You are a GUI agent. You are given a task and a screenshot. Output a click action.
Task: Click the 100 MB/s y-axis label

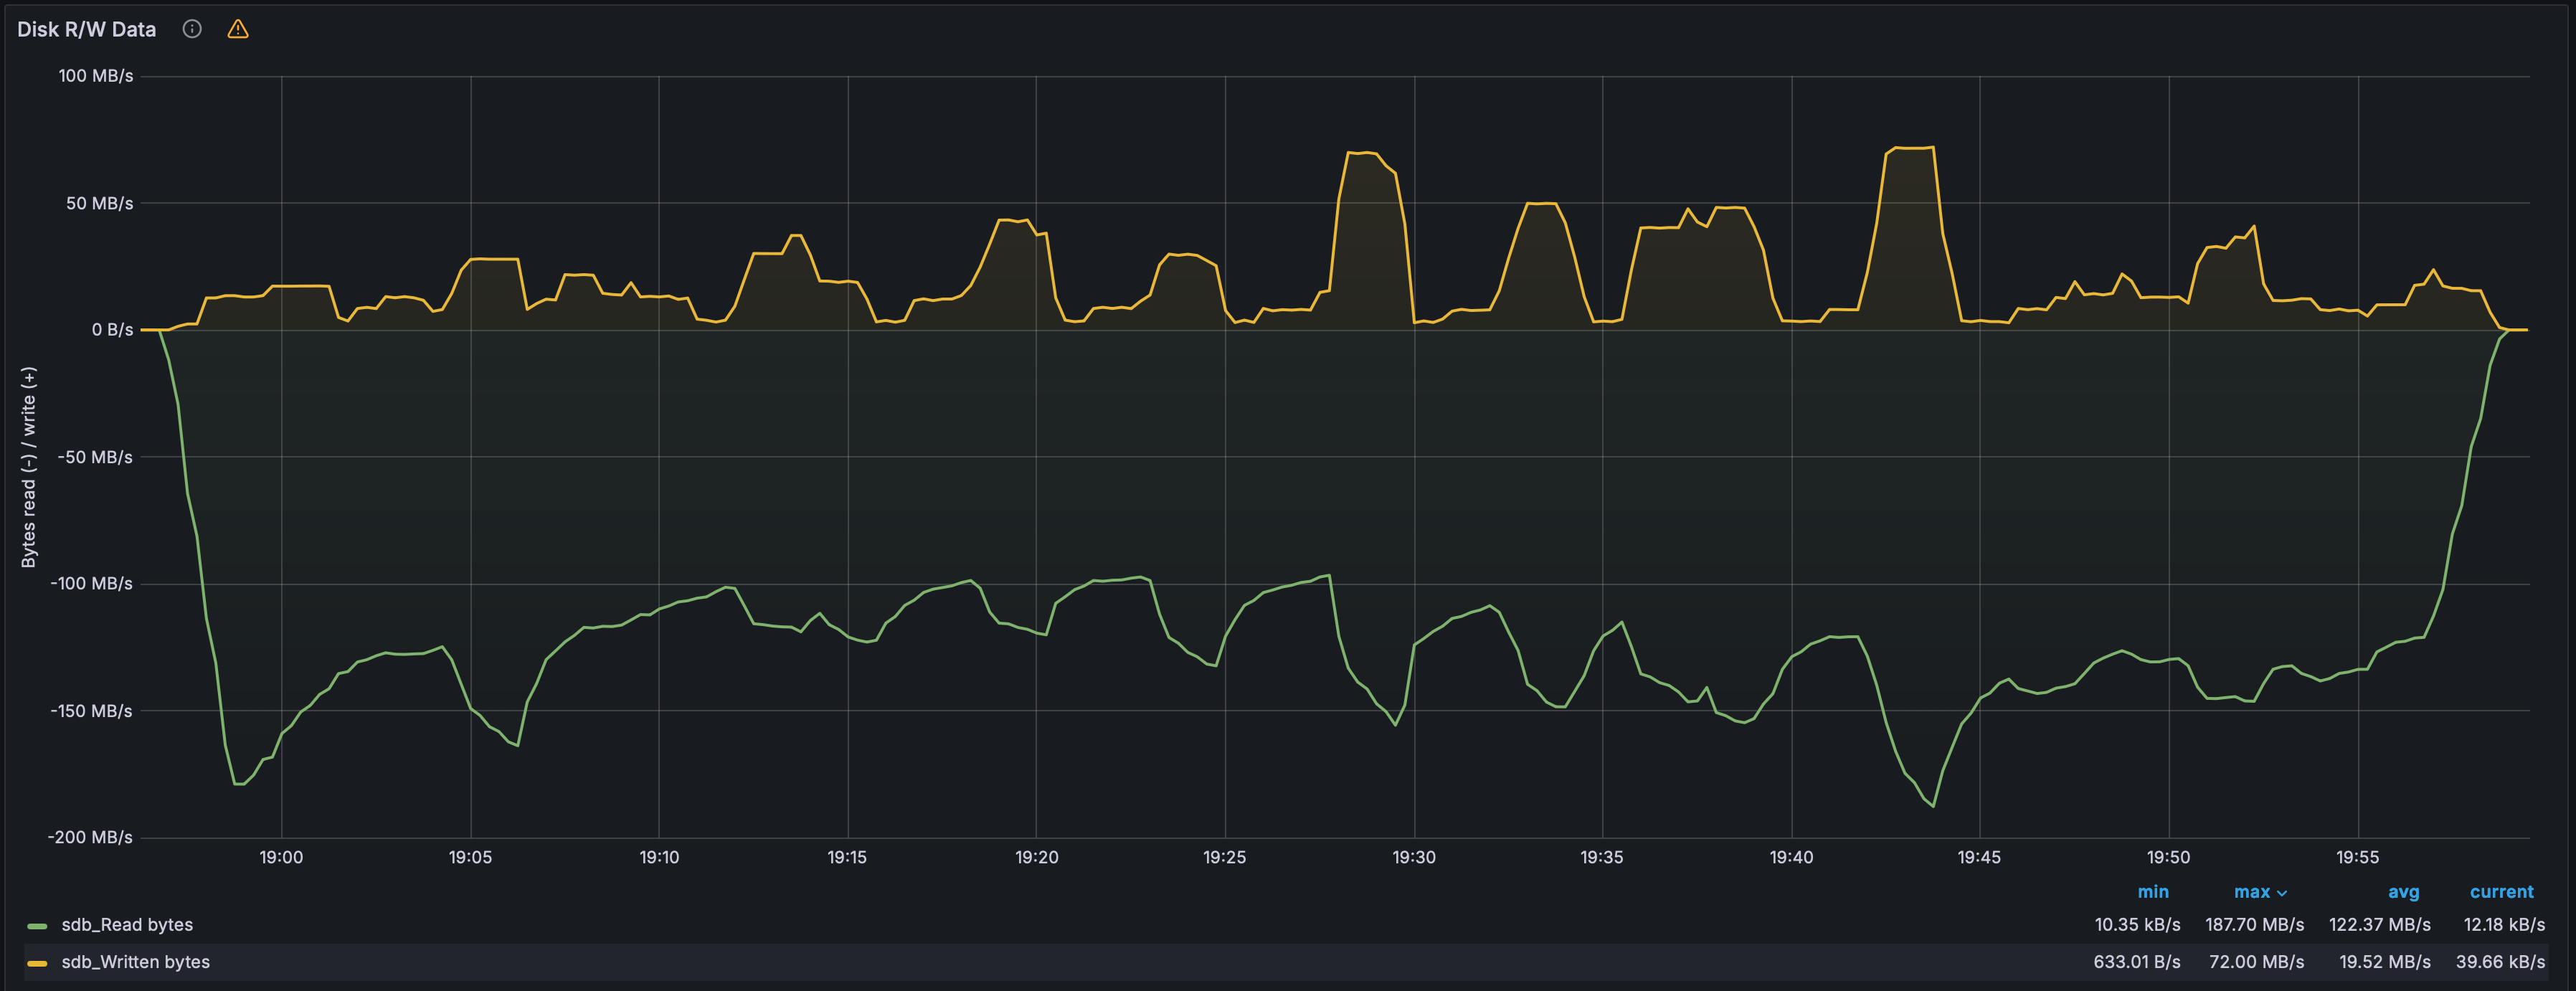tap(95, 76)
